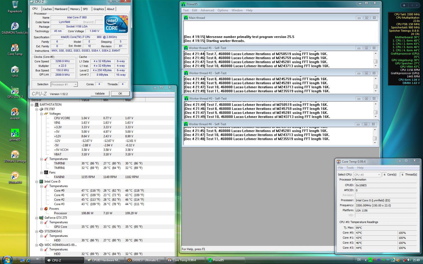Open the Options menu in Prime95
The width and height of the screenshot is (423, 264).
[223, 10]
